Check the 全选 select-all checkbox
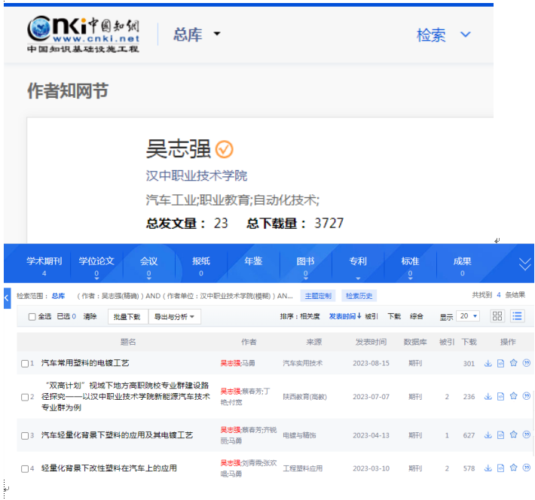 [x=32, y=317]
